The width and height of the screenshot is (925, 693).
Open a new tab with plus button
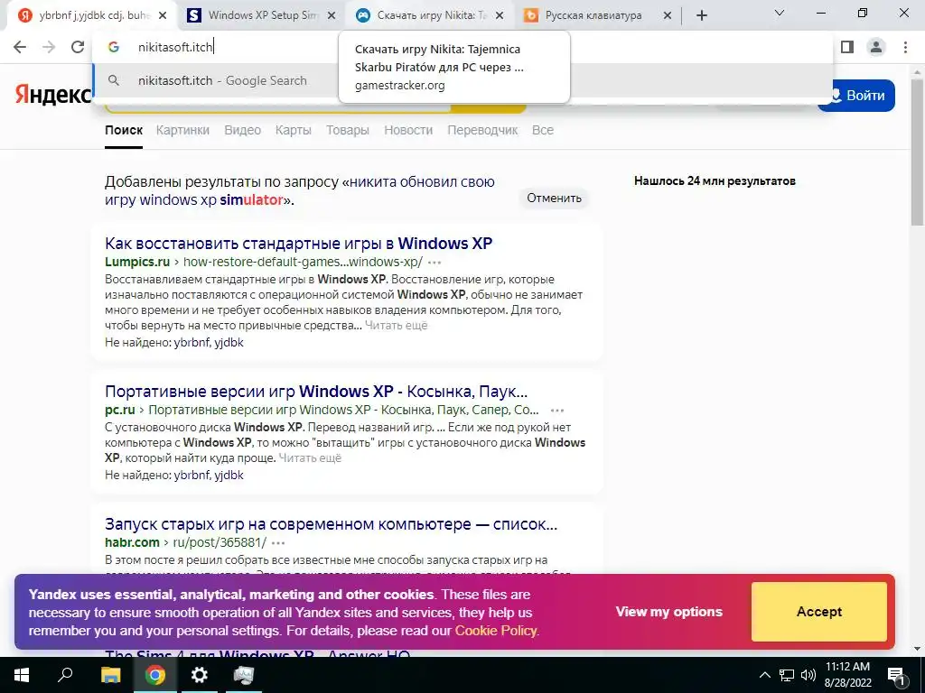point(701,15)
